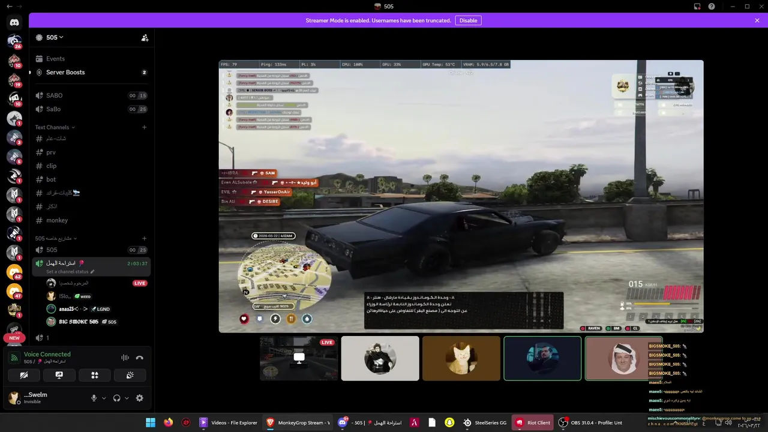768x432 pixels.
Task: Open the prv text channel
Action: tap(91, 152)
